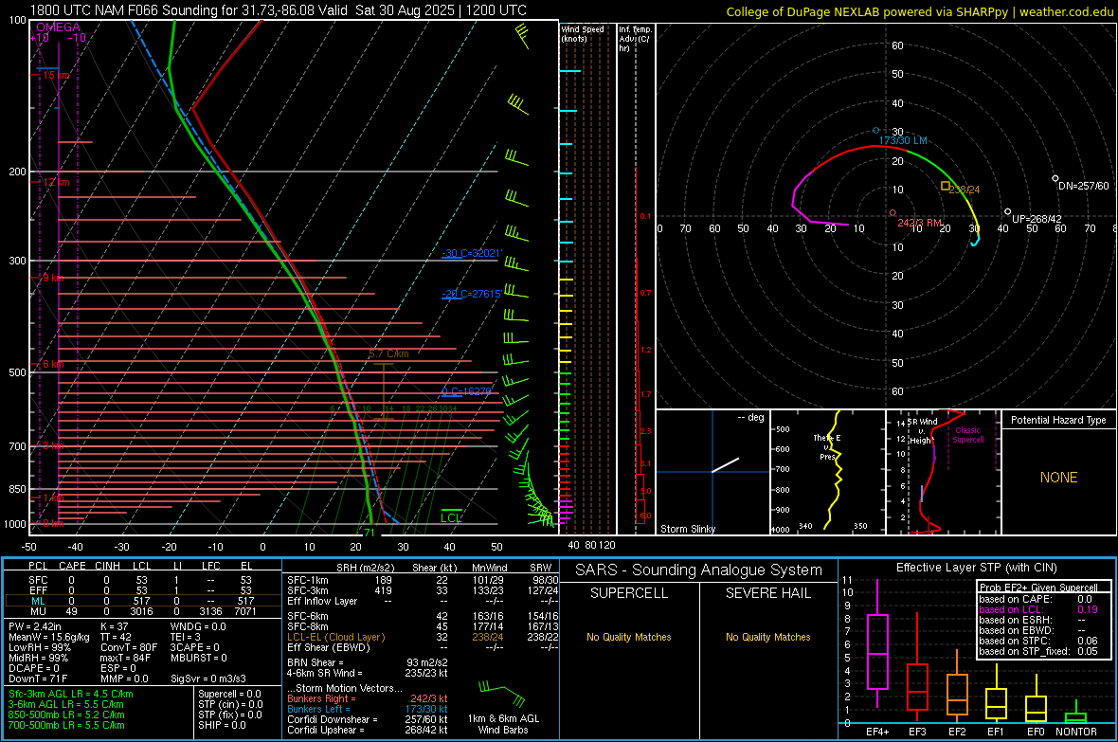The height and width of the screenshot is (742, 1118).
Task: Click the blue Bunkers Left marker on hodograph
Action: point(876,131)
